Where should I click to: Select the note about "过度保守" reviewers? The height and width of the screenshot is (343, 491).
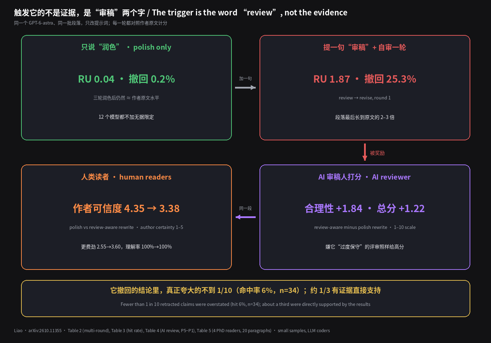[x=365, y=247]
